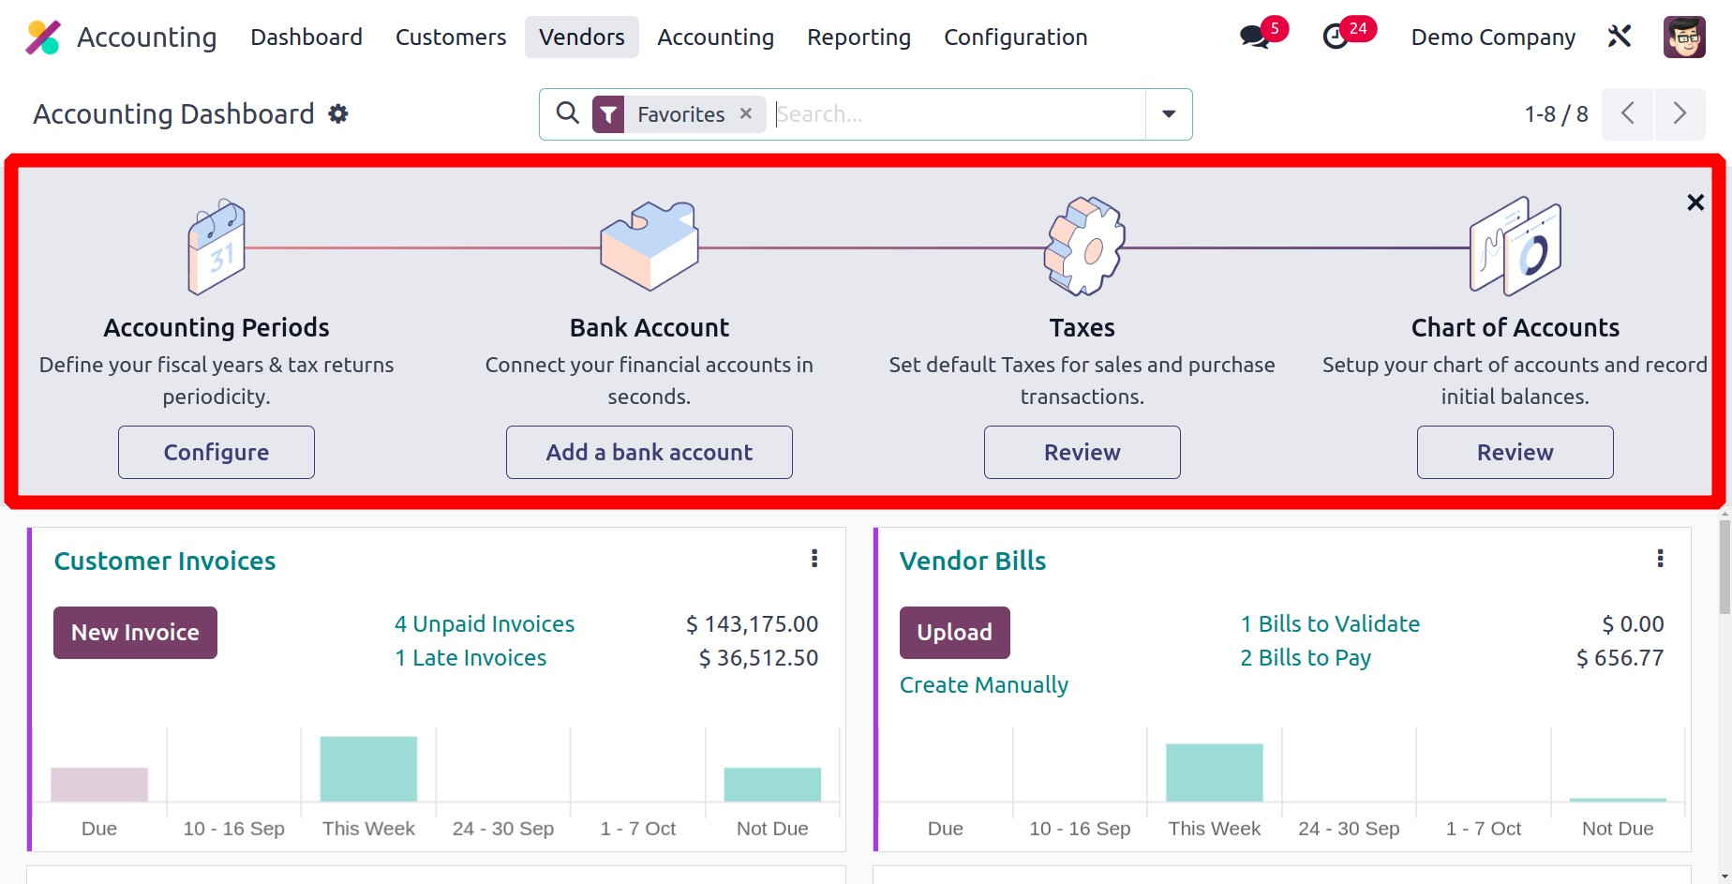Click the debug tools wrench icon
The width and height of the screenshot is (1732, 884).
point(1620,37)
